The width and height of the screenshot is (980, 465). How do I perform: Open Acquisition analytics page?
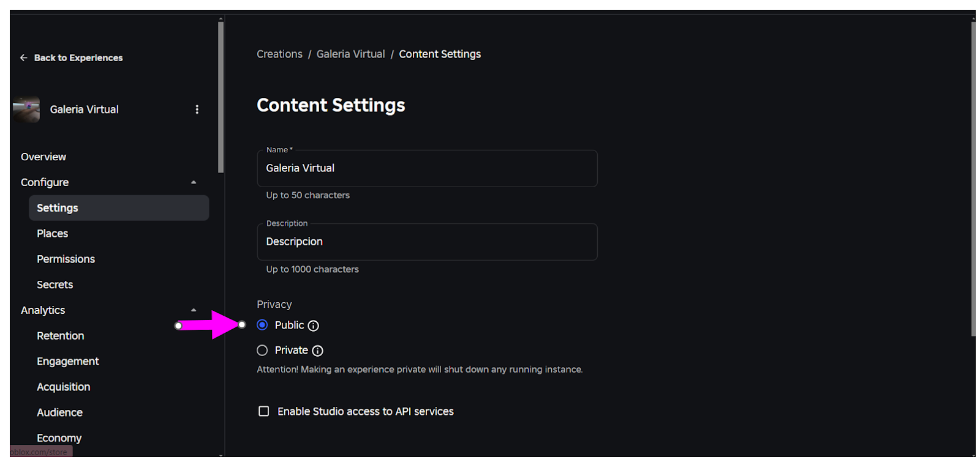tap(64, 387)
